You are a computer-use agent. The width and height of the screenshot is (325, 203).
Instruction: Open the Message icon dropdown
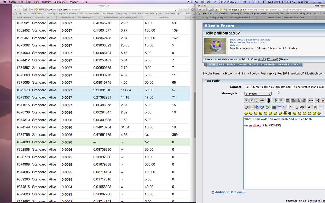point(258,94)
